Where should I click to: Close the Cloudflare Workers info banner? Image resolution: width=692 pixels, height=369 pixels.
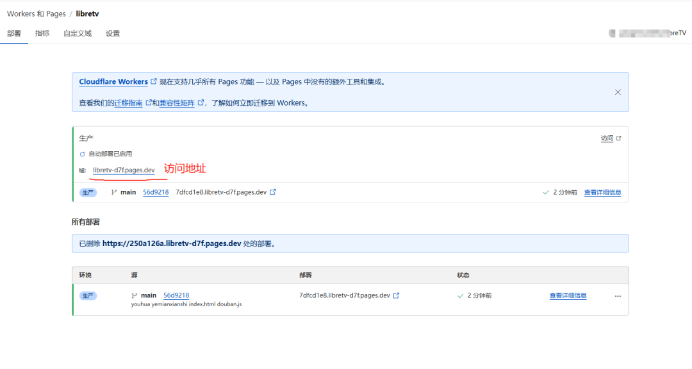(x=618, y=92)
